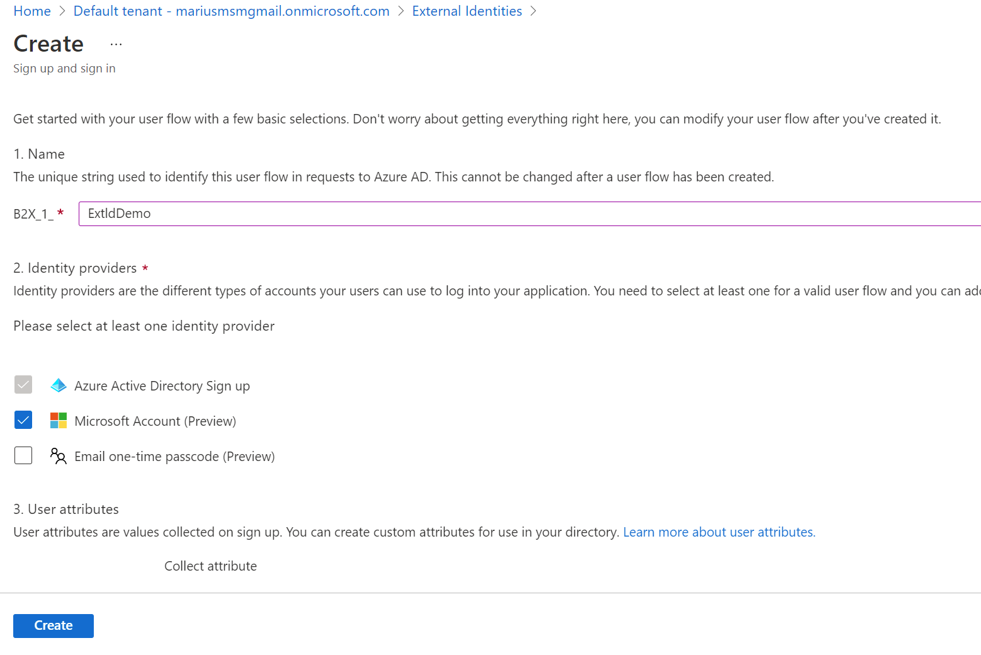Click the Microsoft Account (Preview) label text
This screenshot has width=981, height=655.
click(x=155, y=421)
